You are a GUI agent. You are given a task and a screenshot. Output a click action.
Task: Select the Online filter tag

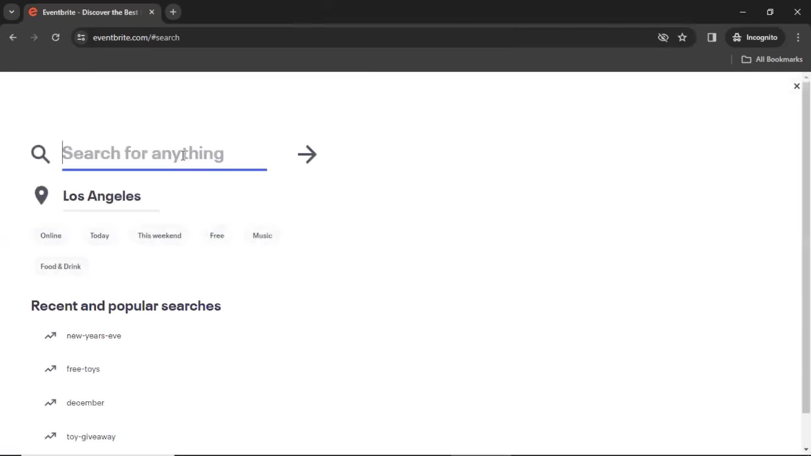coord(51,235)
